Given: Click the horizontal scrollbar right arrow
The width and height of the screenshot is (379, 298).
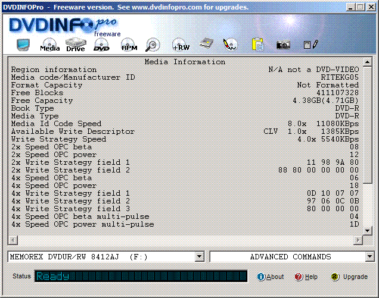Looking at the screenshot, I should (358, 240).
